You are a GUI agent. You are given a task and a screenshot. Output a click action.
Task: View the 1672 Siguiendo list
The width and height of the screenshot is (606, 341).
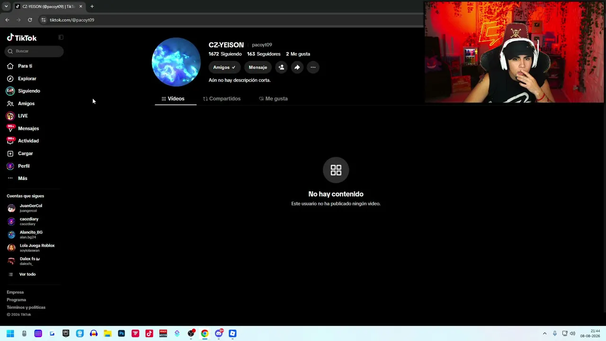225,54
